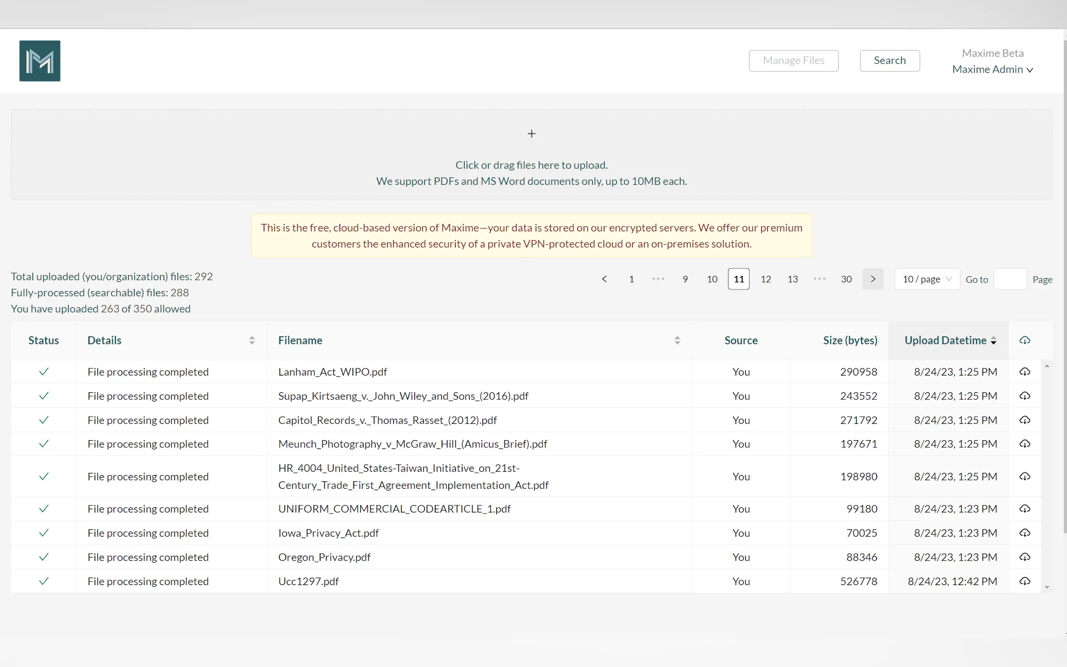Download the Ucc1297.pdf file

pos(1024,581)
